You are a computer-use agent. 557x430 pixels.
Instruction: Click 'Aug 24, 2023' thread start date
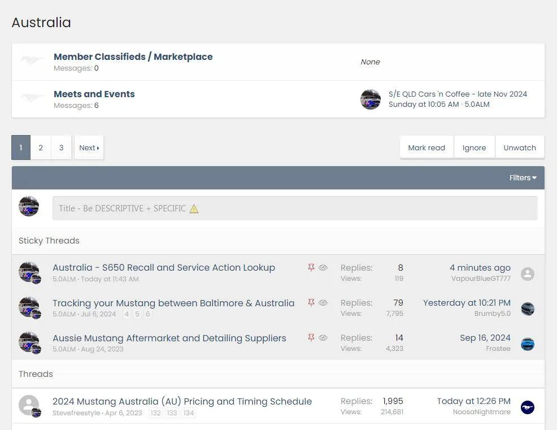click(102, 349)
